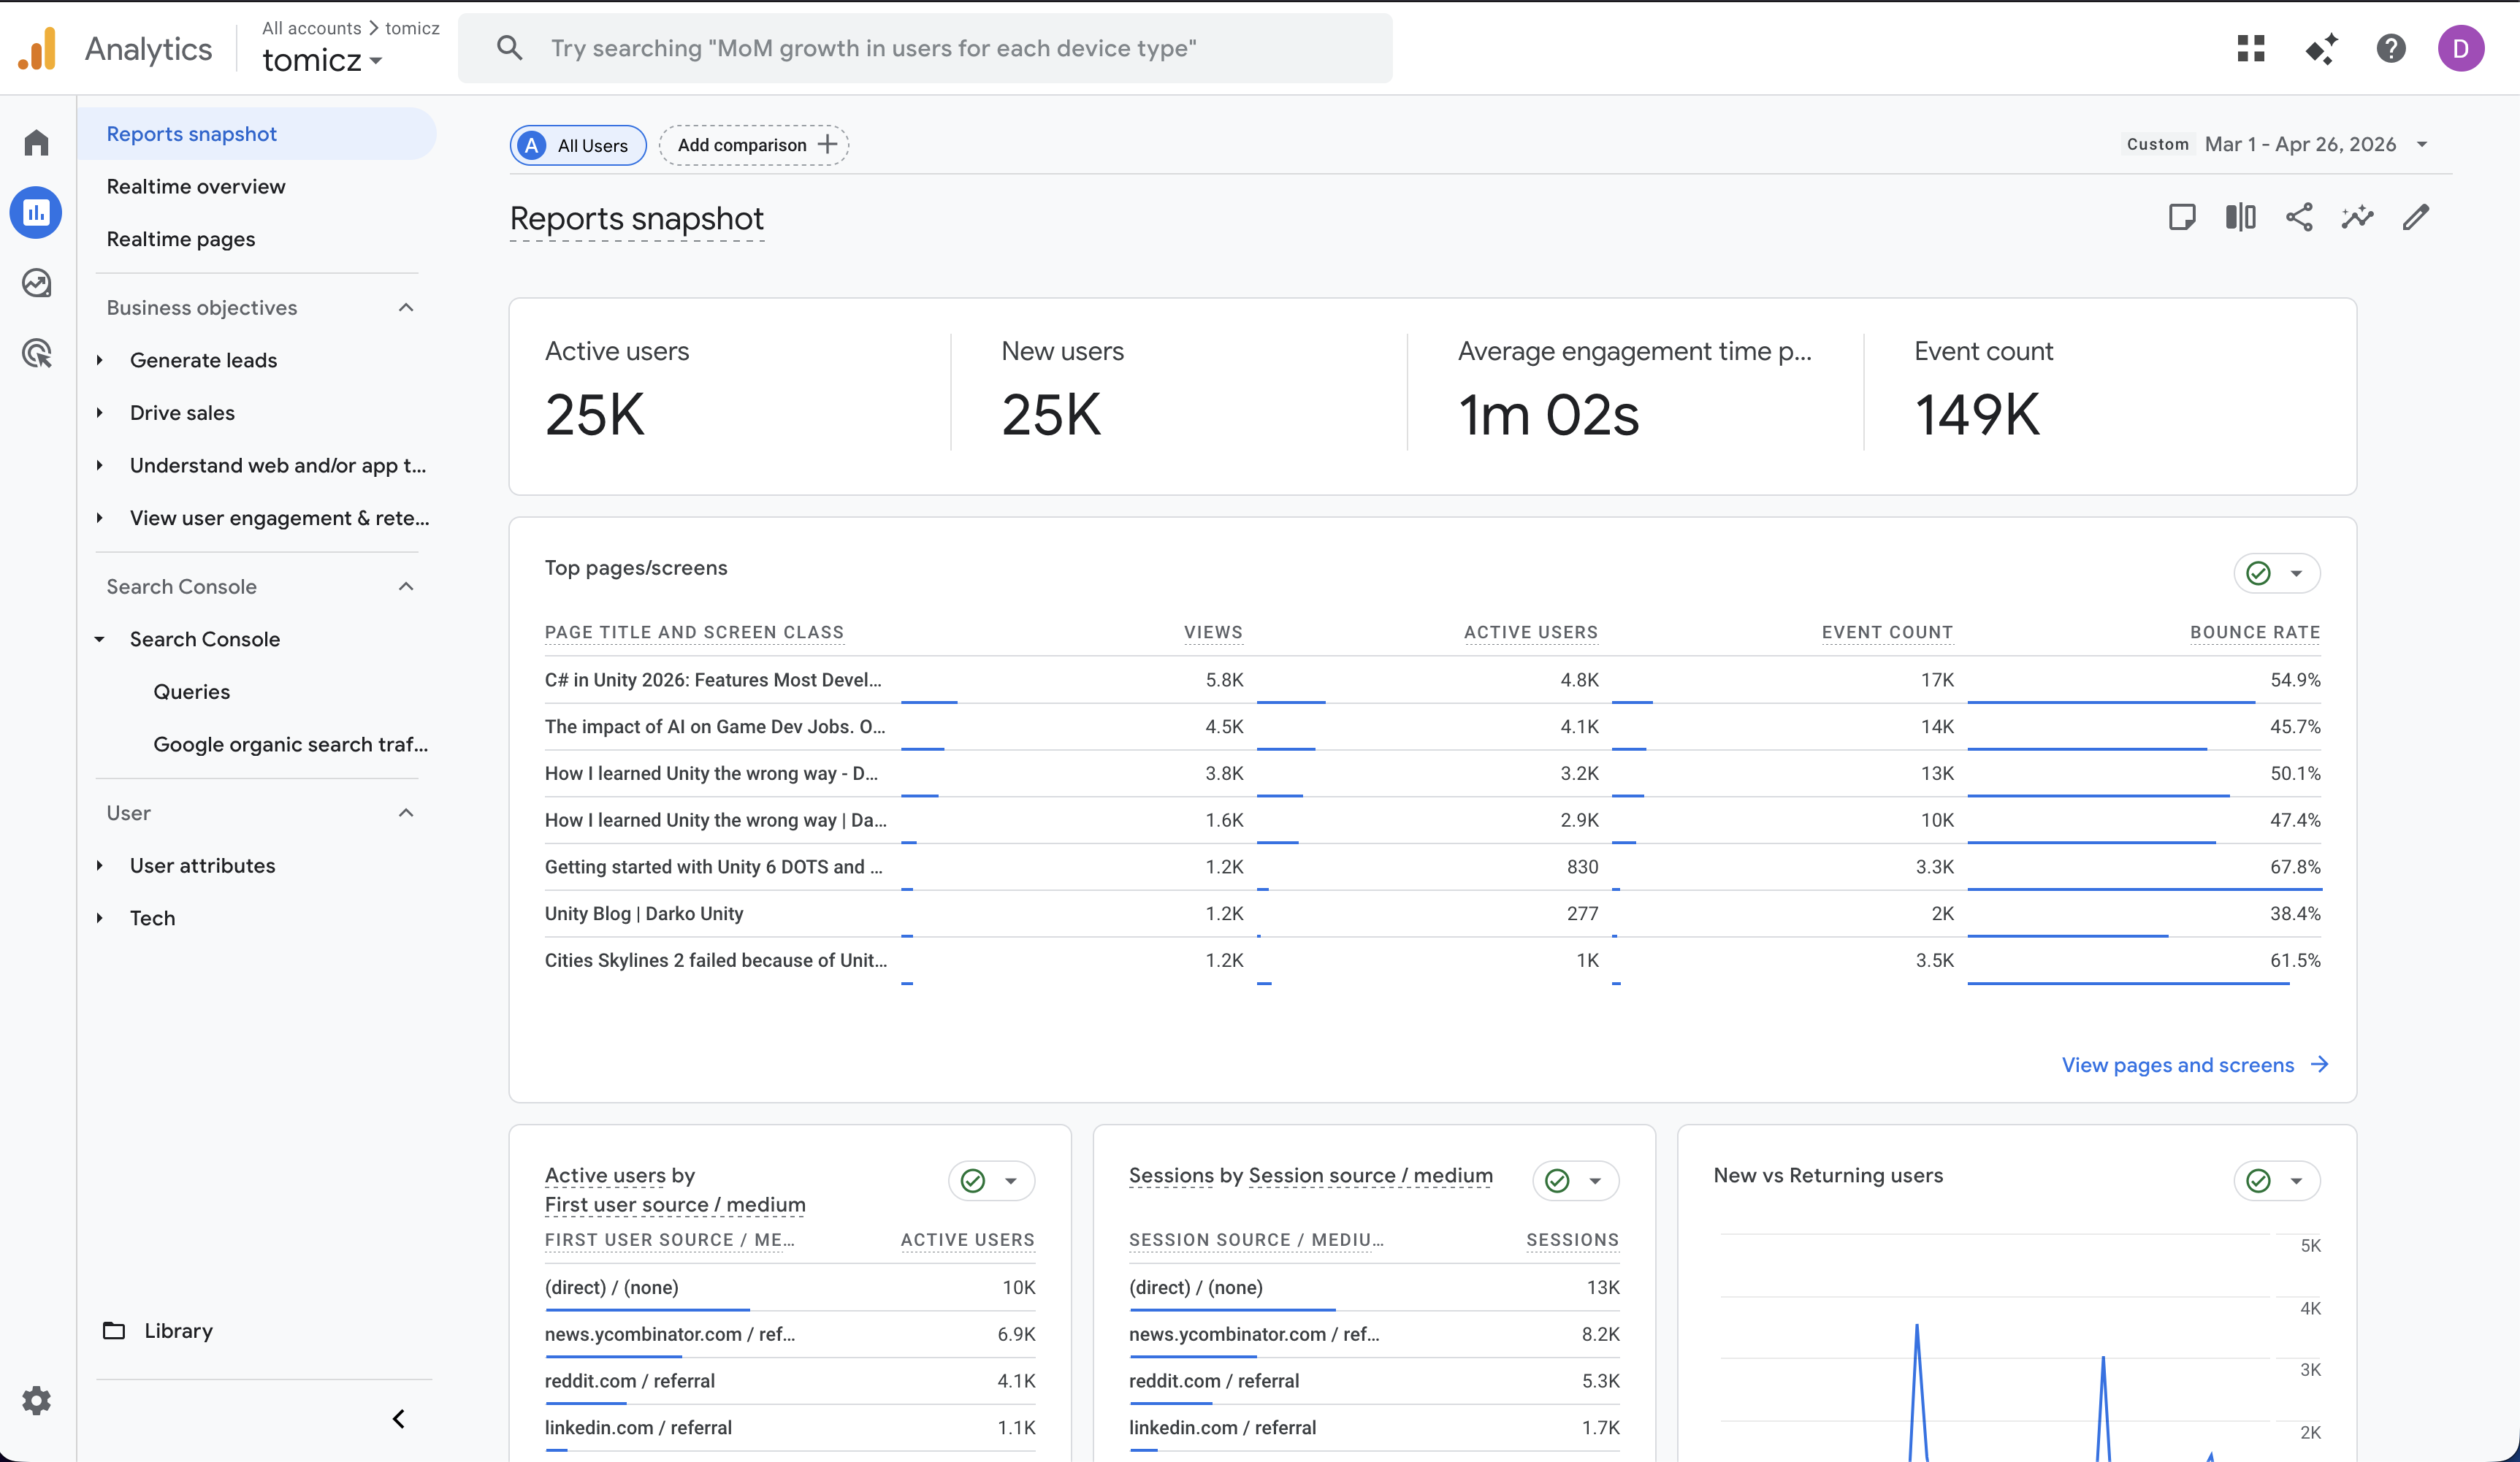Select Realtime overview in the sidebar
The height and width of the screenshot is (1462, 2520).
tap(196, 186)
